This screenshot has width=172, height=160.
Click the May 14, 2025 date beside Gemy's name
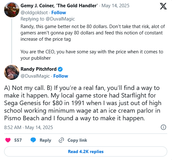coord(115,6)
